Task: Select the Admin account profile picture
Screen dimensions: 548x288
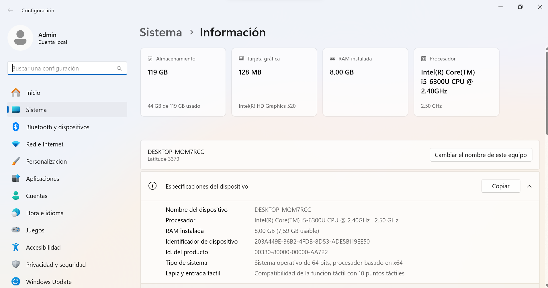Action: pyautogui.click(x=20, y=38)
